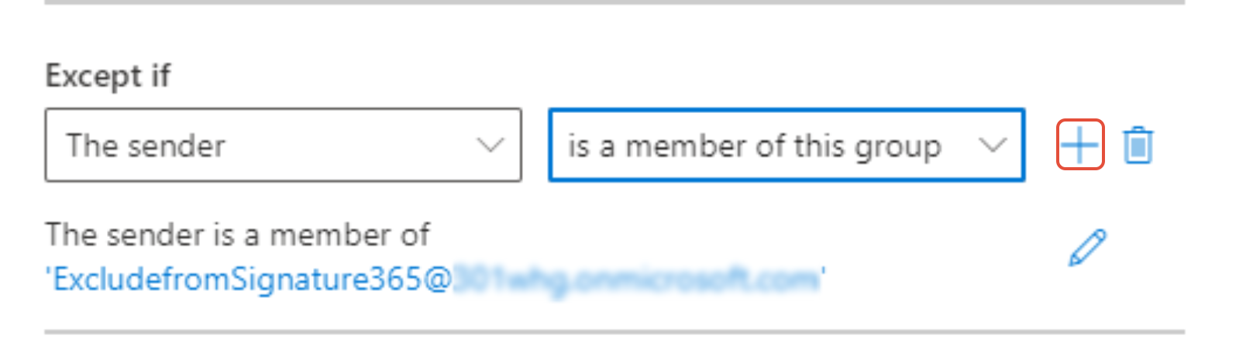This screenshot has width=1253, height=339.
Task: Edit the group with the pencil icon
Action: pyautogui.click(x=1088, y=248)
